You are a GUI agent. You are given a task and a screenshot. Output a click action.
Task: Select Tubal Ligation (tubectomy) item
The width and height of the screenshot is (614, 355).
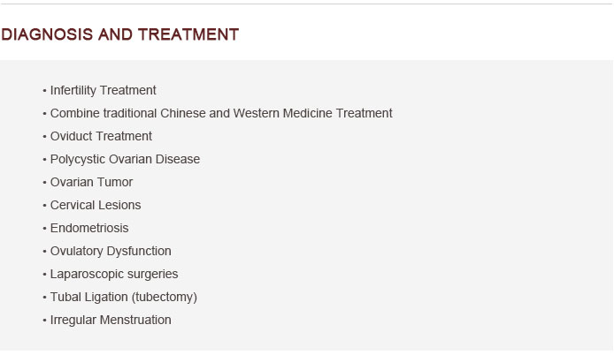[x=123, y=297]
